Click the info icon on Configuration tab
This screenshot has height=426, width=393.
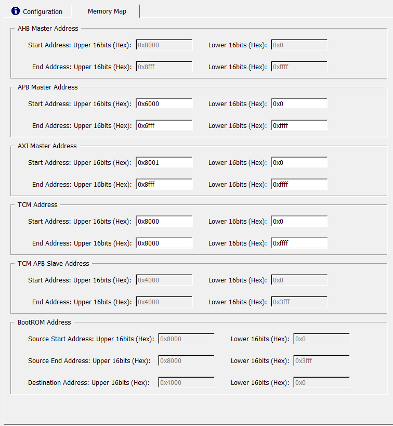[16, 11]
